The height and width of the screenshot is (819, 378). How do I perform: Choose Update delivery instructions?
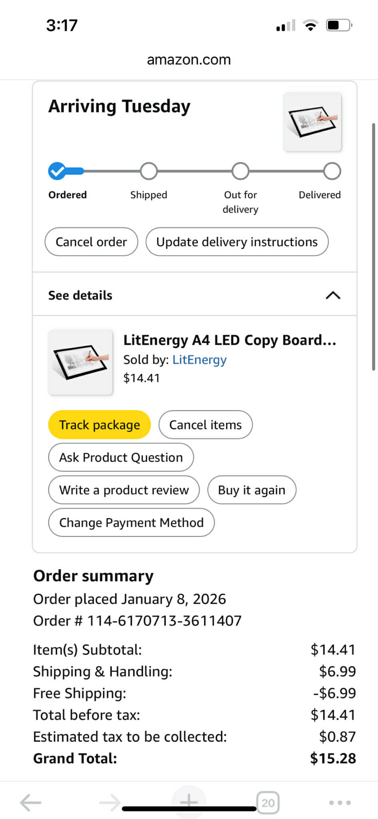[x=237, y=242]
